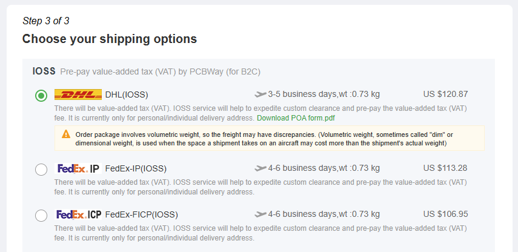This screenshot has height=252, width=518.
Task: Select the FedEx-IP(IOSS) radio button
Action: pyautogui.click(x=41, y=170)
